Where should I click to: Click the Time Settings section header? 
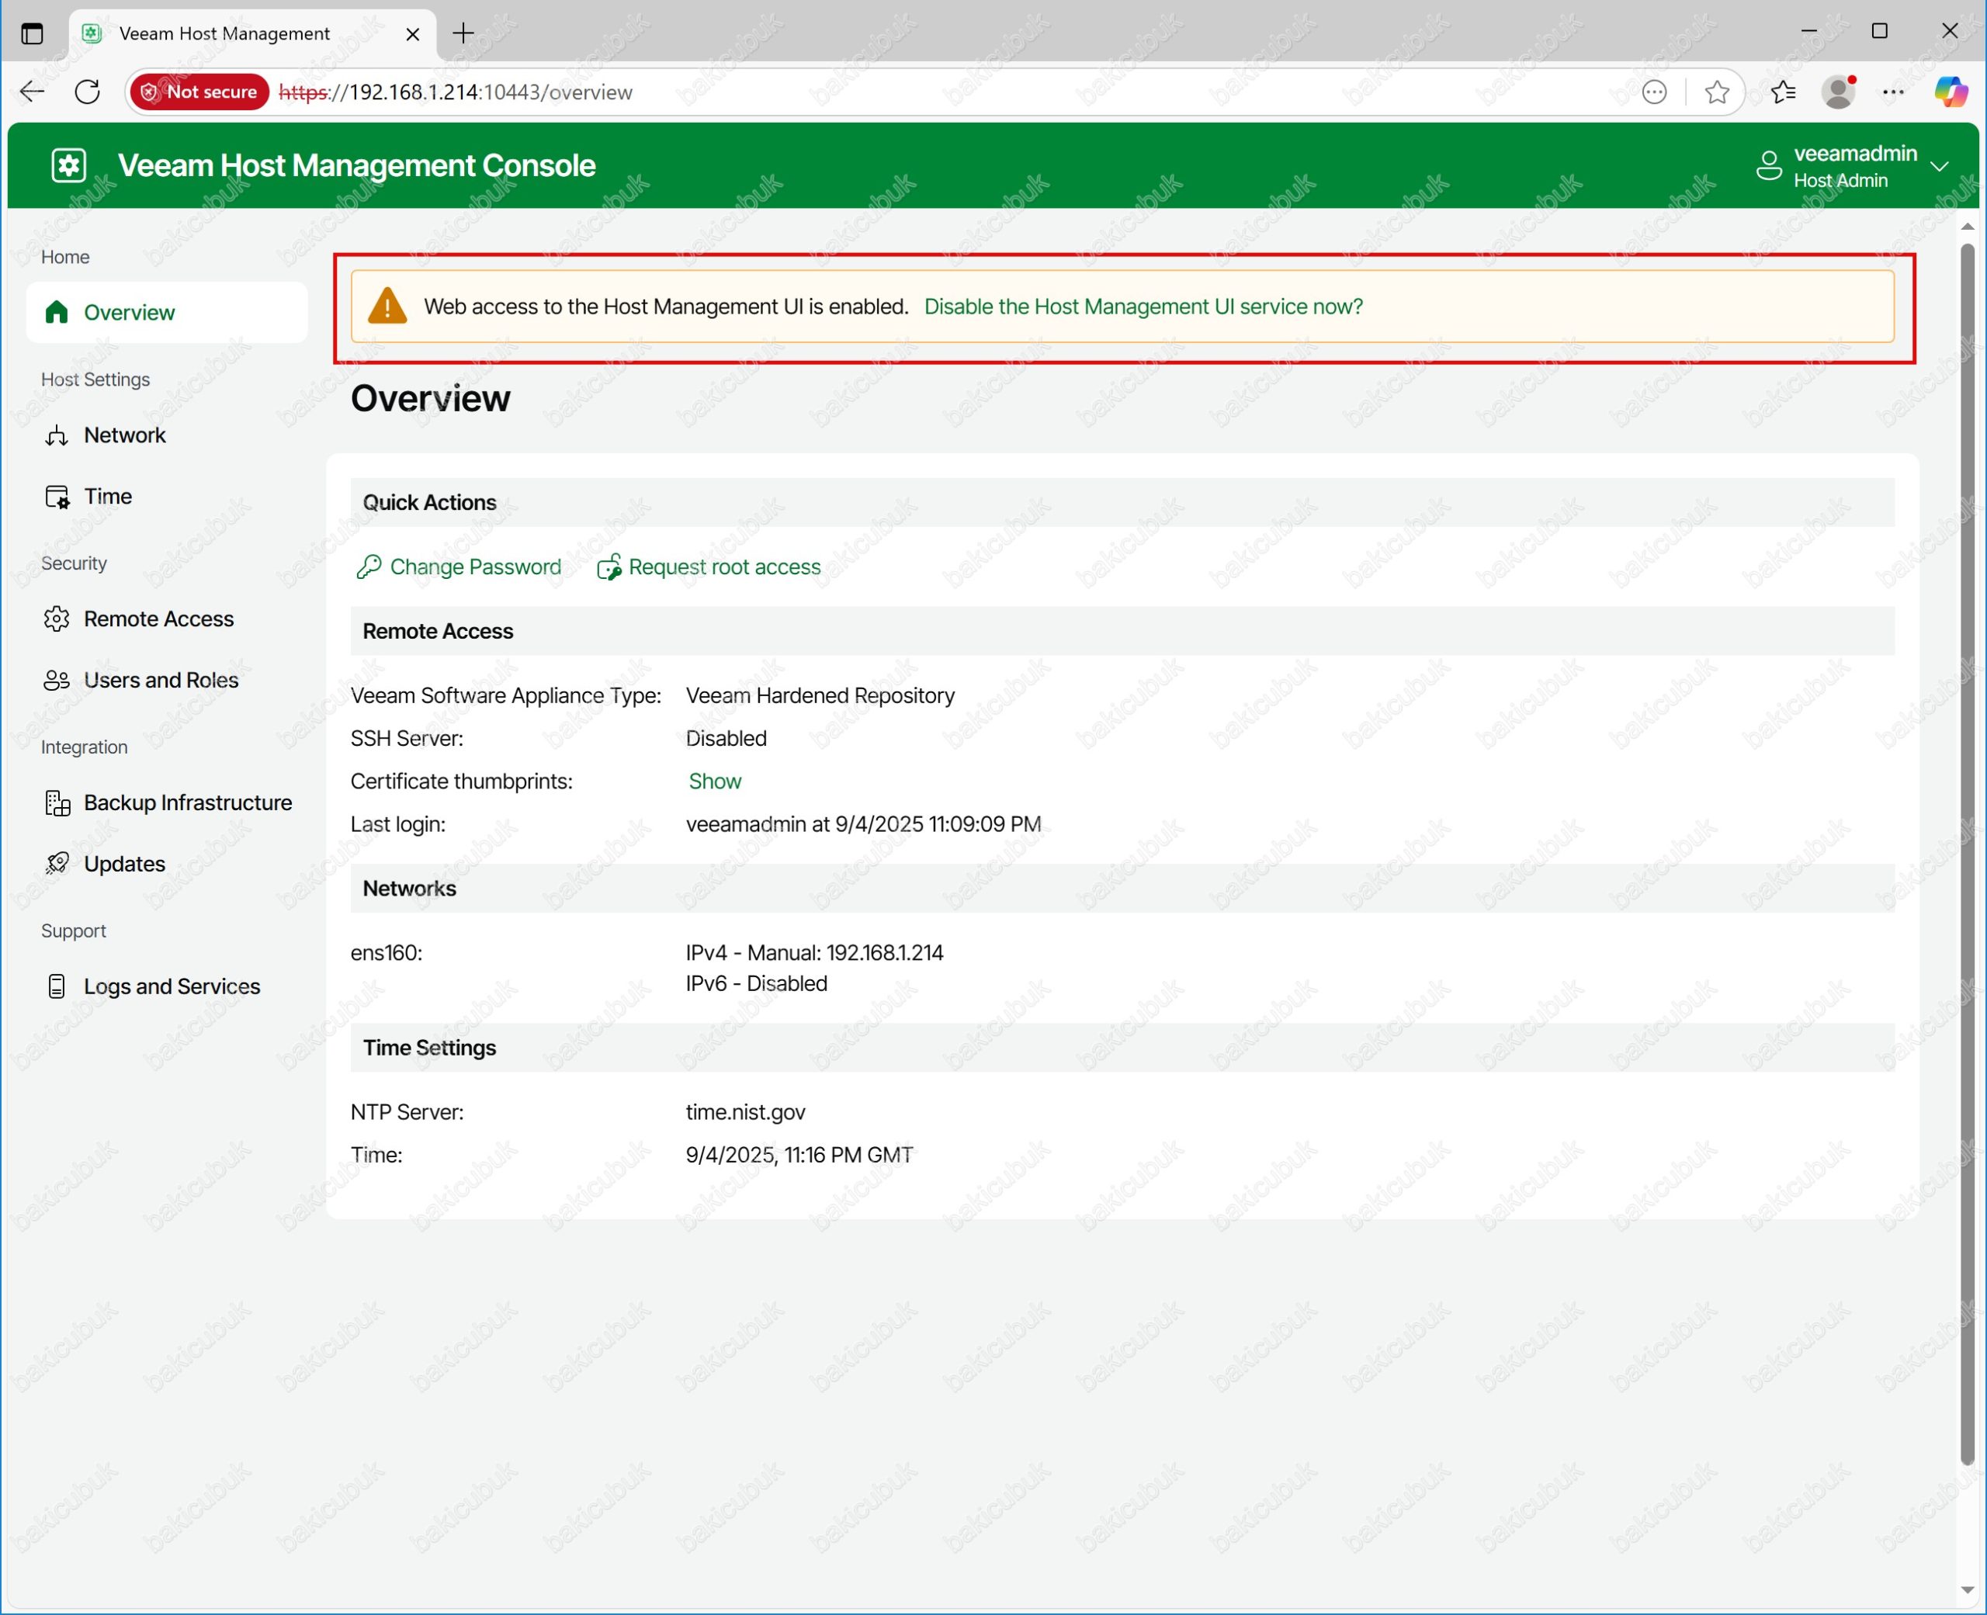pyautogui.click(x=1122, y=1048)
